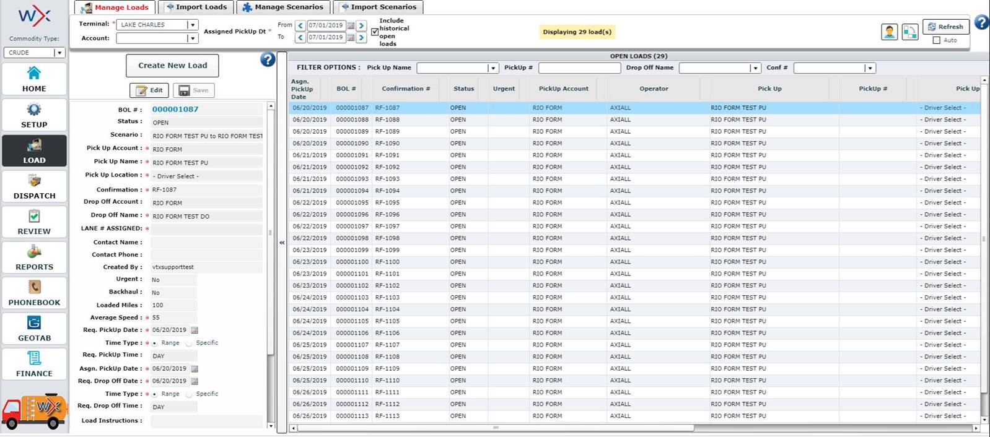This screenshot has width=990, height=437.
Task: Open the Pick Up Name filter dropdown
Action: [493, 68]
